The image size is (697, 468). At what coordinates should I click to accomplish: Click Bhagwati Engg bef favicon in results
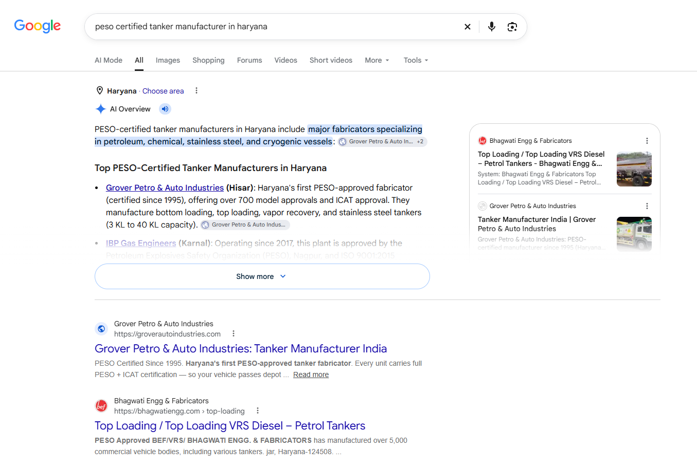click(x=101, y=406)
